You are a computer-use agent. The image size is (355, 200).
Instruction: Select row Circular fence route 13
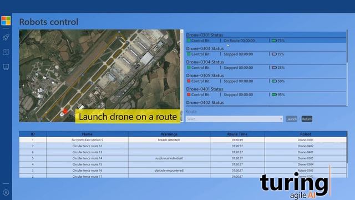pyautogui.click(x=182, y=152)
